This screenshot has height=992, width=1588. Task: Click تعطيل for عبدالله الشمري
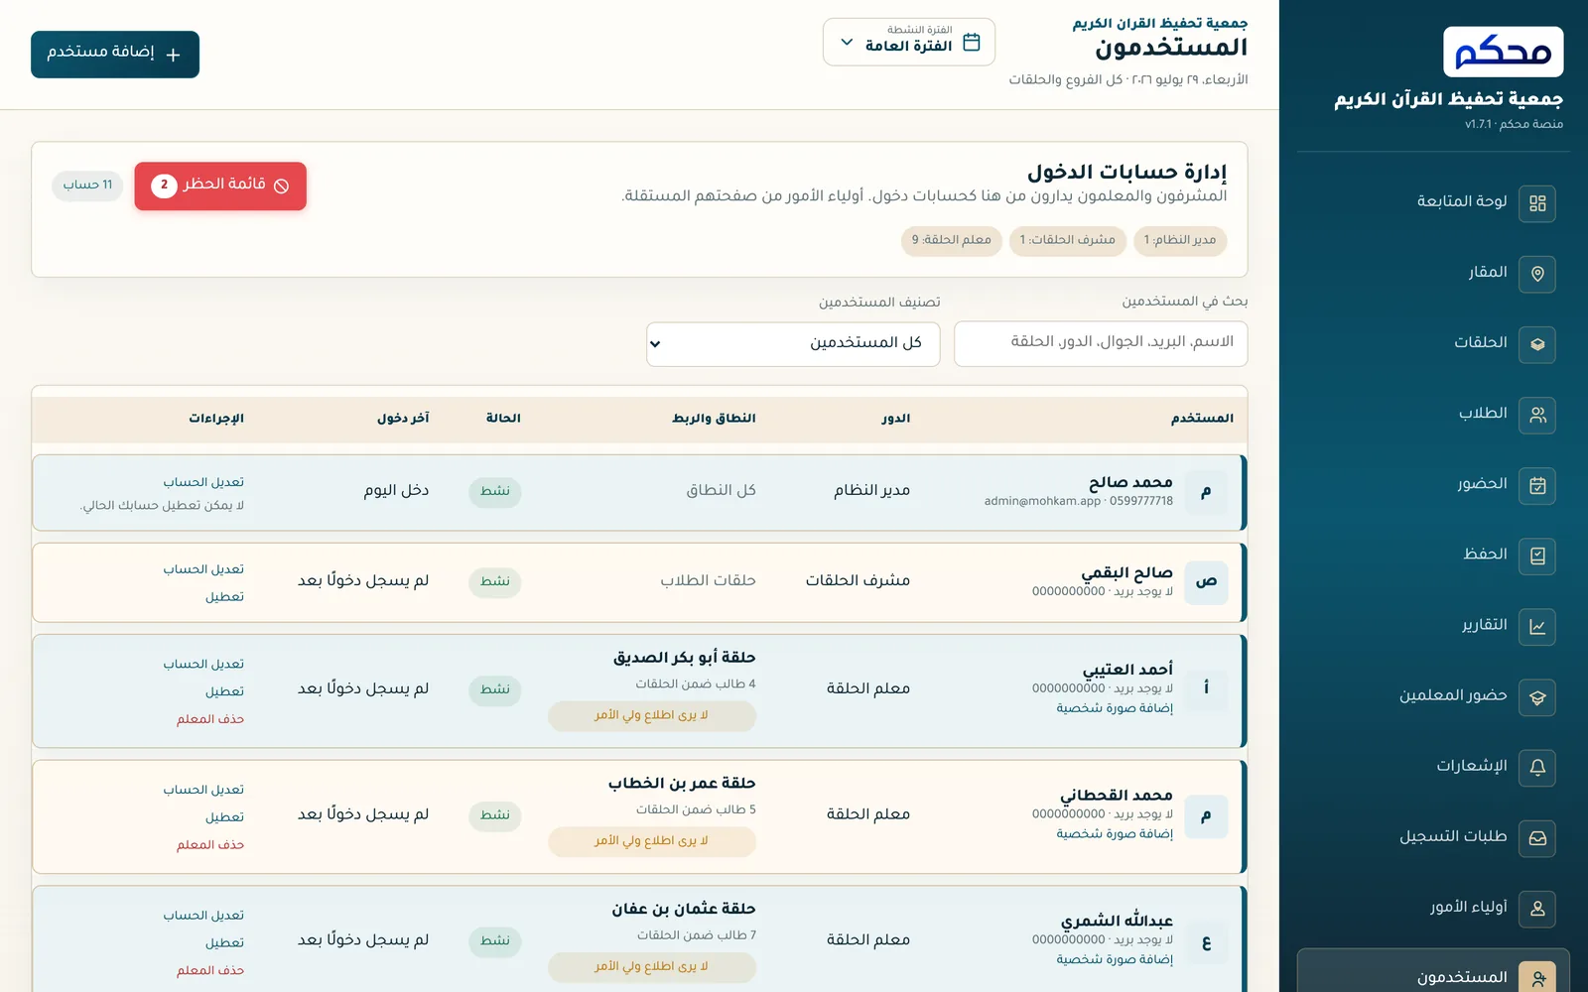pos(224,943)
